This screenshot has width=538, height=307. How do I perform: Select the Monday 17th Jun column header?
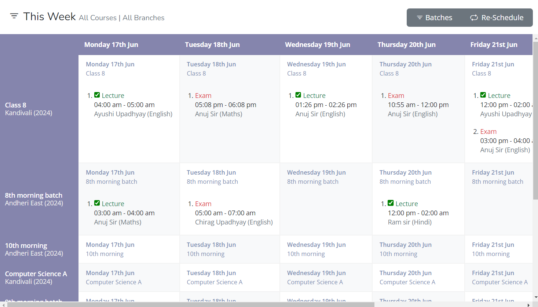[x=111, y=45]
